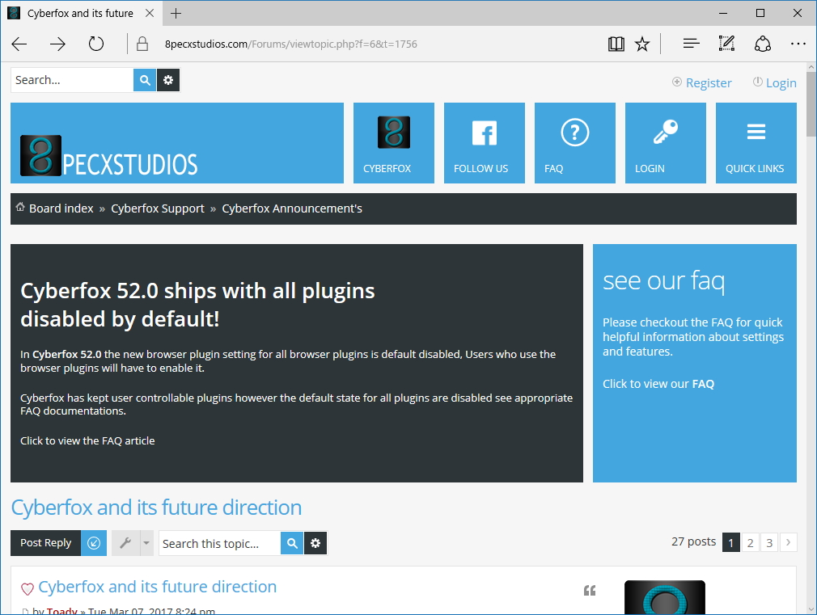Screen dimensions: 817x615
Task: Open first post title 'Cyberfox and its future direction'
Action: [x=158, y=587]
